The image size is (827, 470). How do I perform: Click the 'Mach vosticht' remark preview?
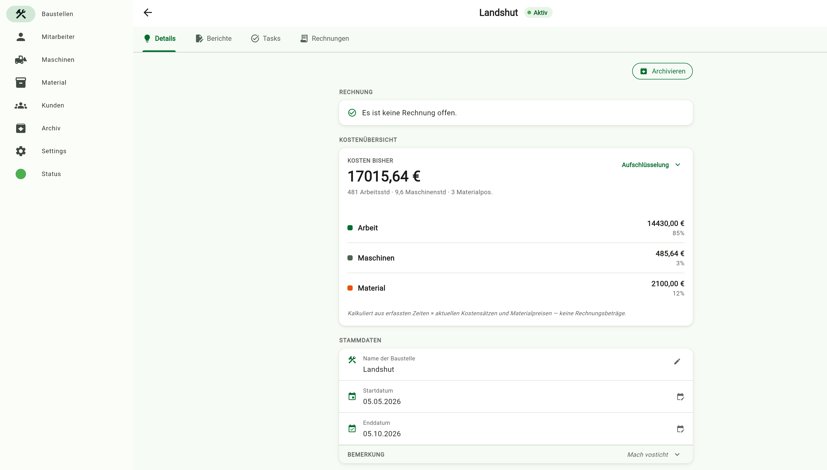[x=647, y=454]
